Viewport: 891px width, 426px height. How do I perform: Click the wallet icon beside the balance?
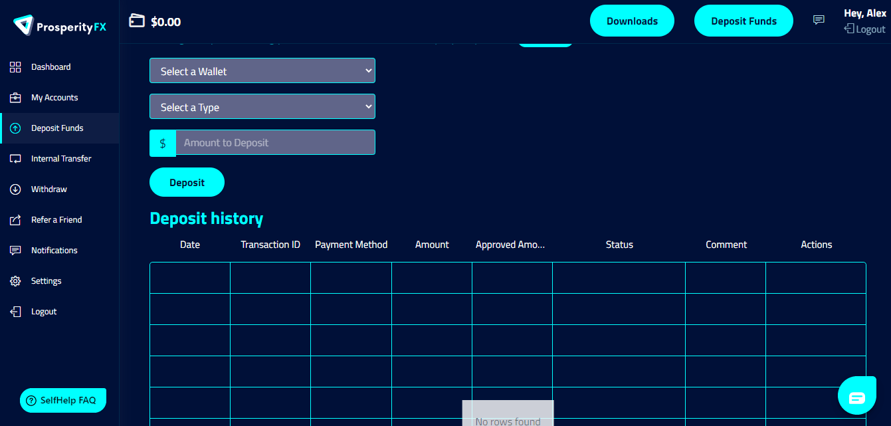pyautogui.click(x=137, y=21)
